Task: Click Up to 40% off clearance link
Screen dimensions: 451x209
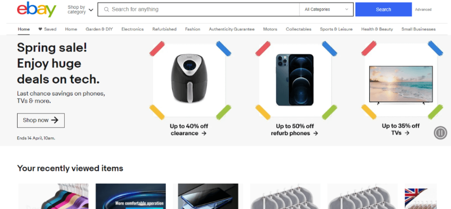Action: [x=189, y=130]
